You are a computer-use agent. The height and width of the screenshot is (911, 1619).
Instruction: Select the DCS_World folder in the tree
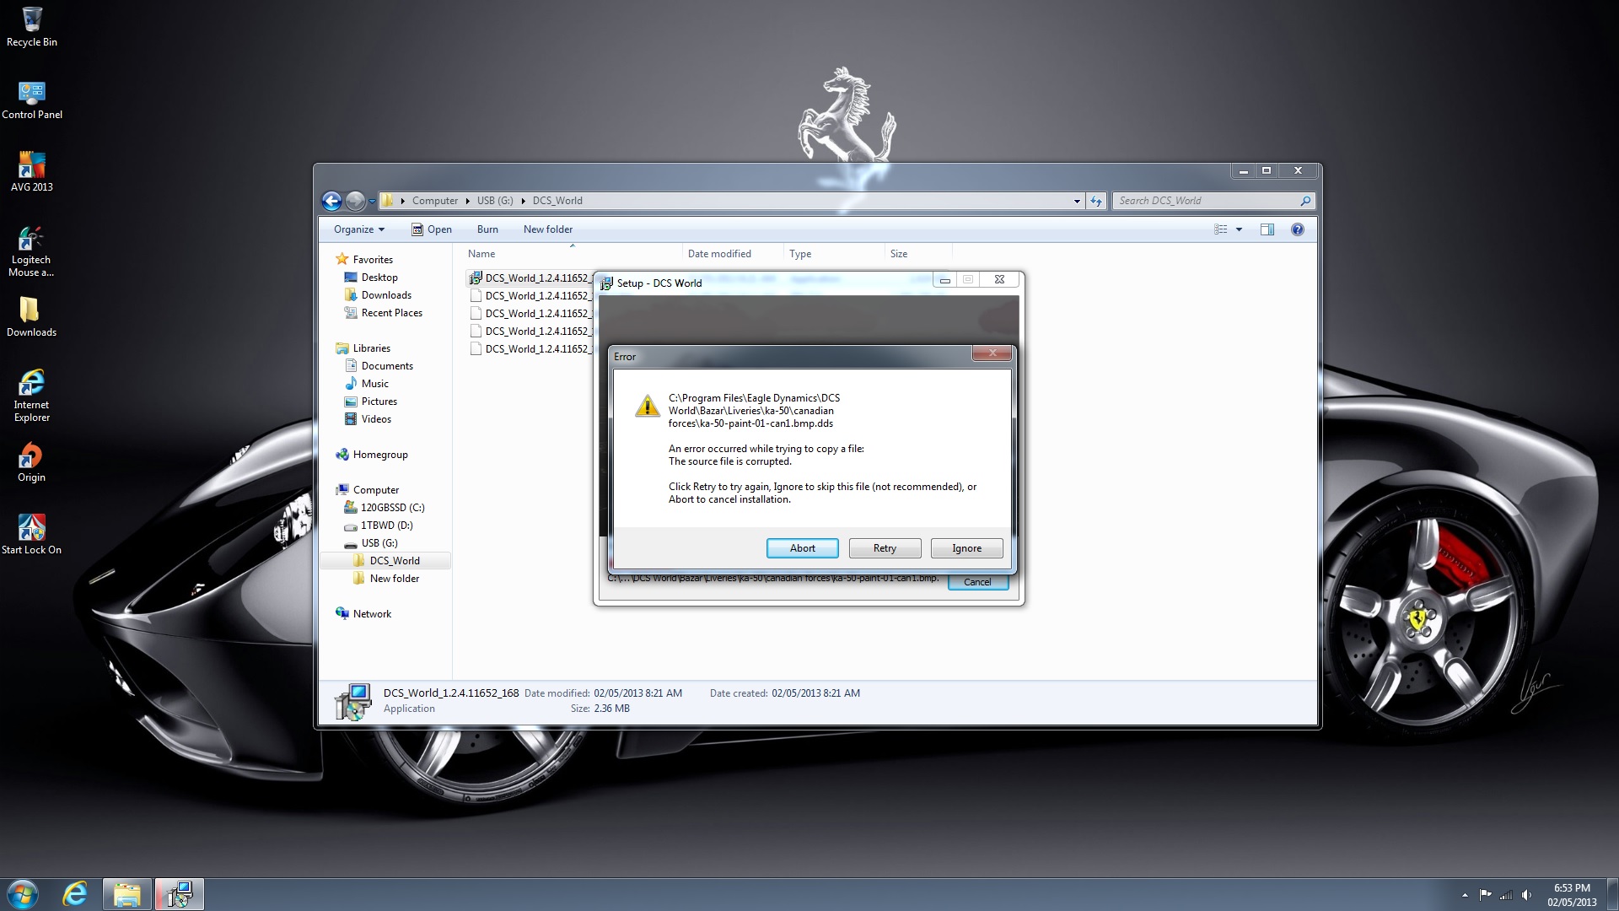point(386,561)
